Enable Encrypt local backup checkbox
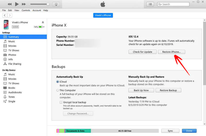The image size is (206, 136). pyautogui.click(x=61, y=102)
